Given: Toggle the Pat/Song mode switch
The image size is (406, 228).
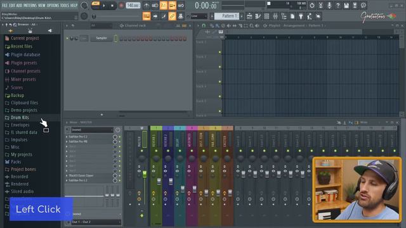Looking at the screenshot, I should tap(96, 5).
